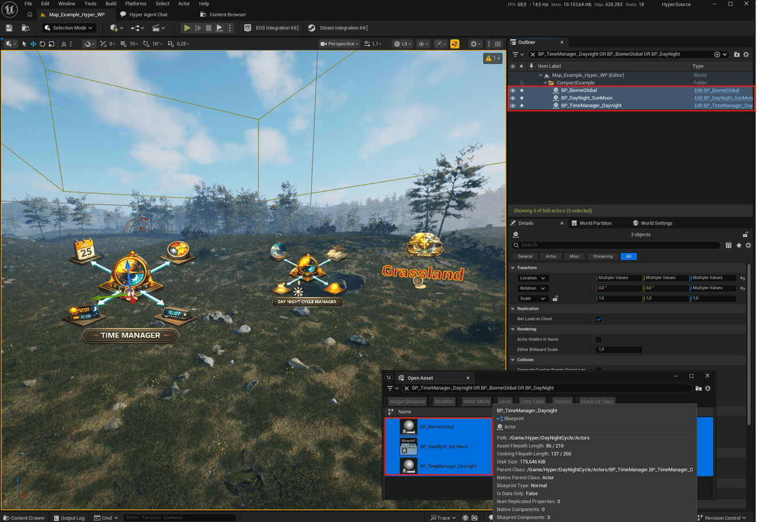Select the rotate gizmo tool in viewport toolbar
This screenshot has width=757, height=522.
pos(42,43)
